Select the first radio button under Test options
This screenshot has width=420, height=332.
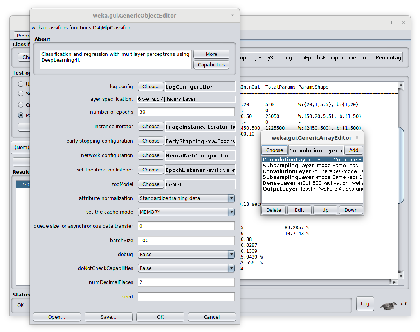coord(21,84)
